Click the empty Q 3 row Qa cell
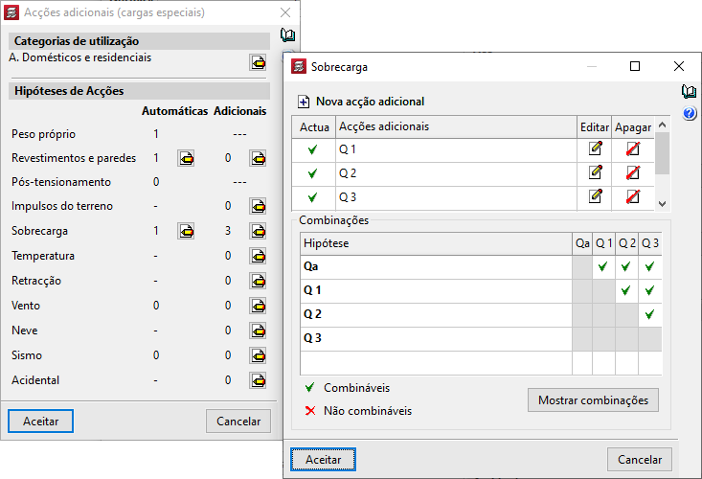Screen dimensions: 702x479 tap(581, 339)
